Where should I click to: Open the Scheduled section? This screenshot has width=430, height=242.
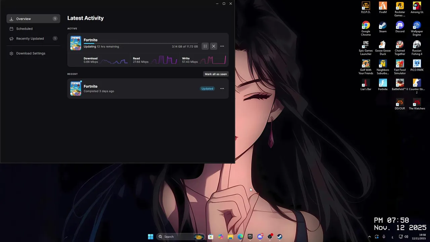[33, 29]
